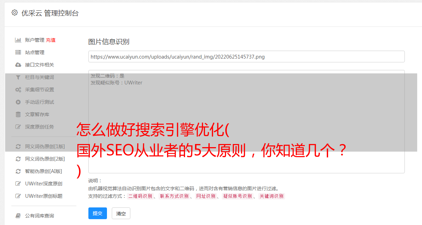Image resolution: width=422 pixels, height=225 pixels.
Task: Click the database icon next to 文章暂存库
Action: 18,114
